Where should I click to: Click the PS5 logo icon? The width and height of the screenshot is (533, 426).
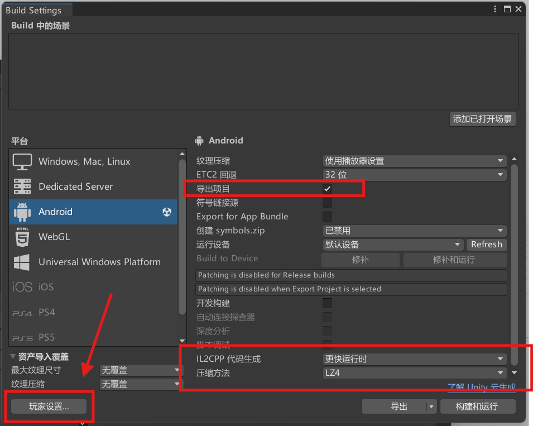22,338
